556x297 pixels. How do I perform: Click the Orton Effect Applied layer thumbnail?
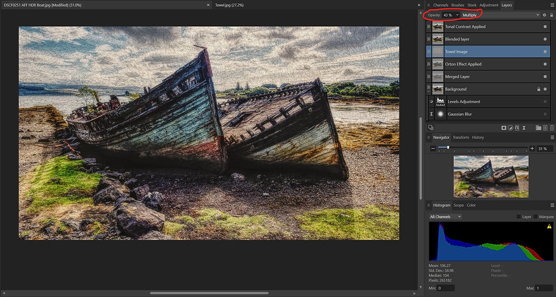438,64
